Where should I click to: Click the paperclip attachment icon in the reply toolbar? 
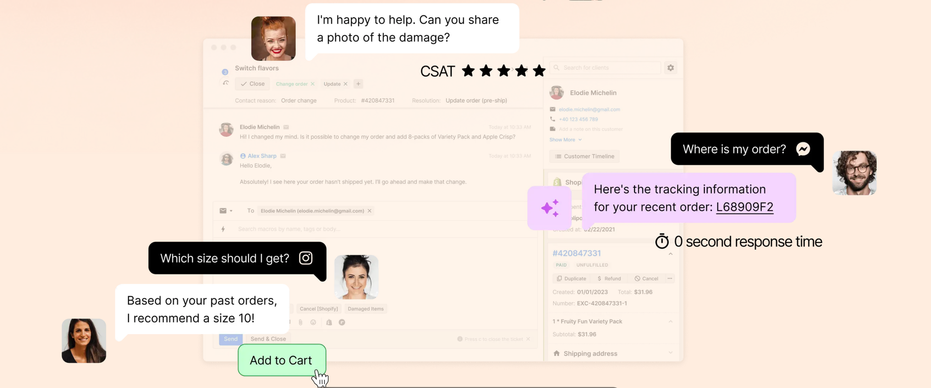(x=301, y=322)
